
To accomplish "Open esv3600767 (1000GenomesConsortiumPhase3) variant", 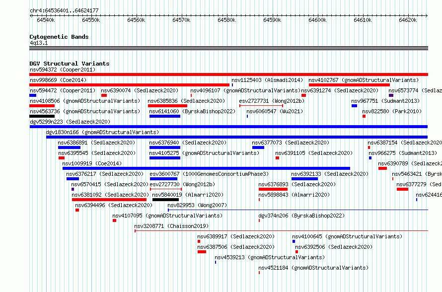I will (x=209, y=174).
